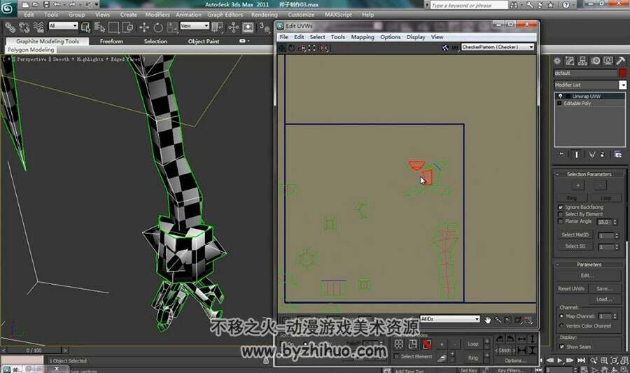630x373 pixels.
Task: Click the red object color swatch
Action: (x=622, y=73)
